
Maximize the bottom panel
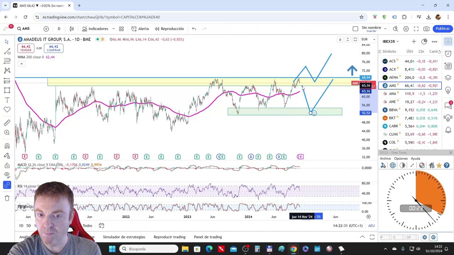point(372,237)
